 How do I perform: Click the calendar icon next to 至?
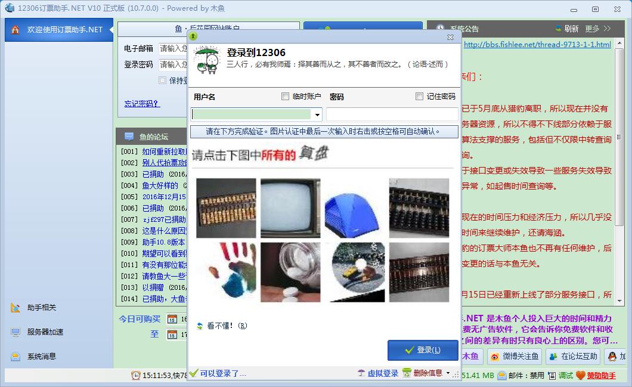pos(172,334)
